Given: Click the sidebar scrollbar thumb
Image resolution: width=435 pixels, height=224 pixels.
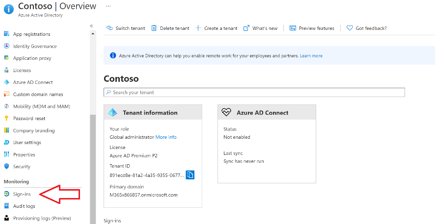Looking at the screenshot, I should (x=93, y=169).
